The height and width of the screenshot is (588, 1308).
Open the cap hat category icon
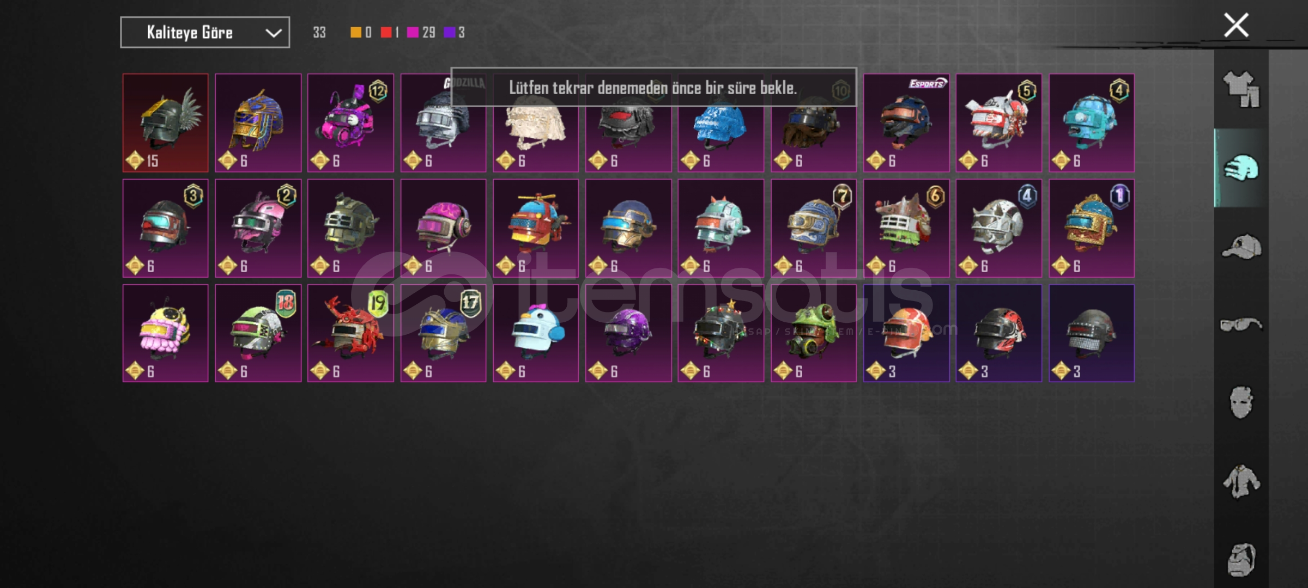pyautogui.click(x=1242, y=247)
